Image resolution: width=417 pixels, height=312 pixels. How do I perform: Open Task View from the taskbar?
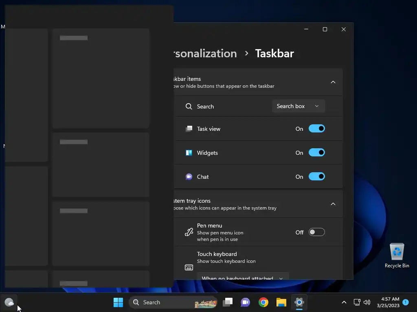pyautogui.click(x=228, y=302)
